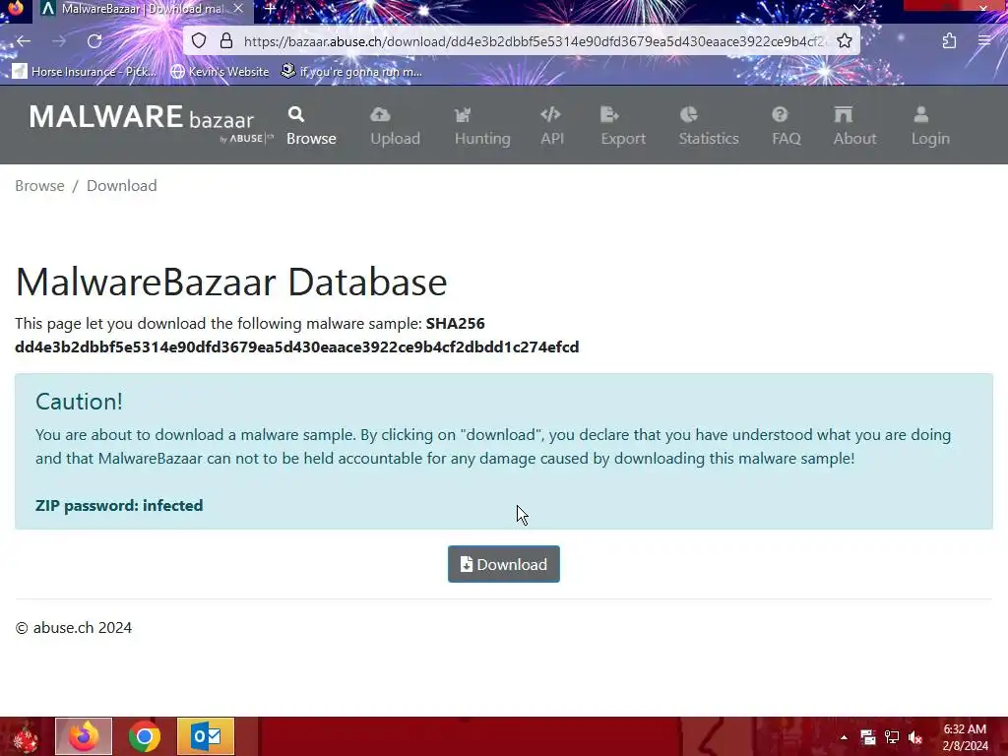
Task: Close the MalwareBazaar tab
Action: pos(238,9)
